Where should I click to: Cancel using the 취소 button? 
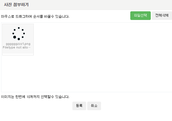point(94,106)
